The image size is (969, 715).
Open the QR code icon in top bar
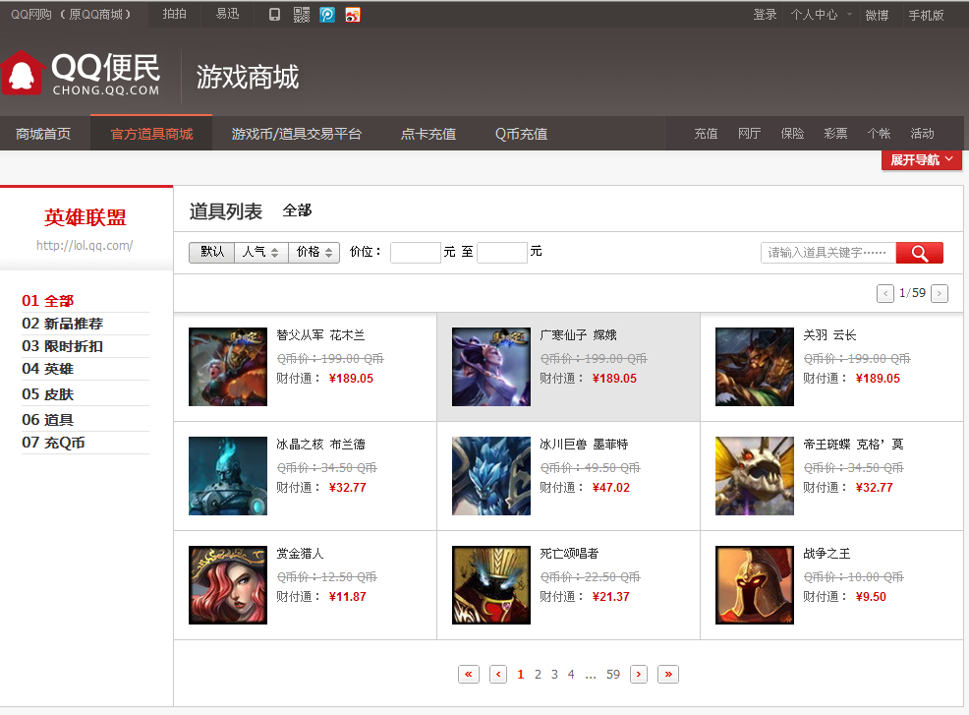click(x=302, y=15)
